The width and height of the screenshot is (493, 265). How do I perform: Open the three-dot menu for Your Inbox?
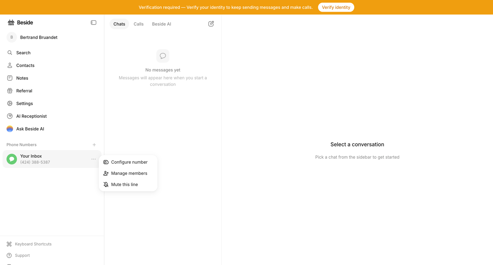pos(94,159)
